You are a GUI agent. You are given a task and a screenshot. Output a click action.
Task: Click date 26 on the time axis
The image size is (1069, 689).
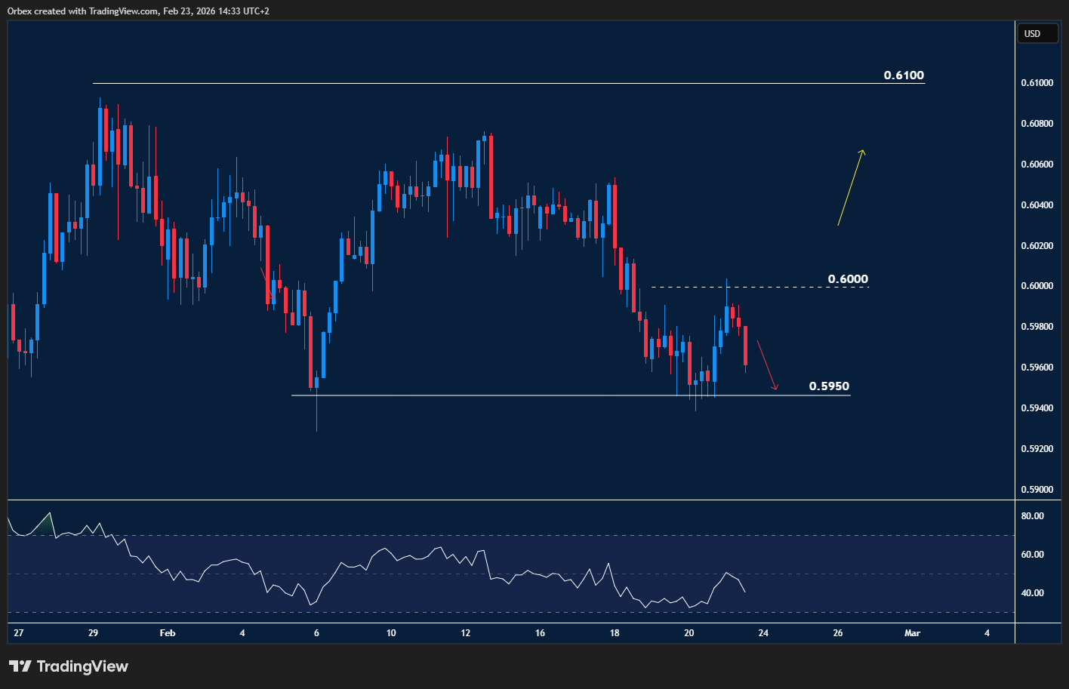(838, 633)
